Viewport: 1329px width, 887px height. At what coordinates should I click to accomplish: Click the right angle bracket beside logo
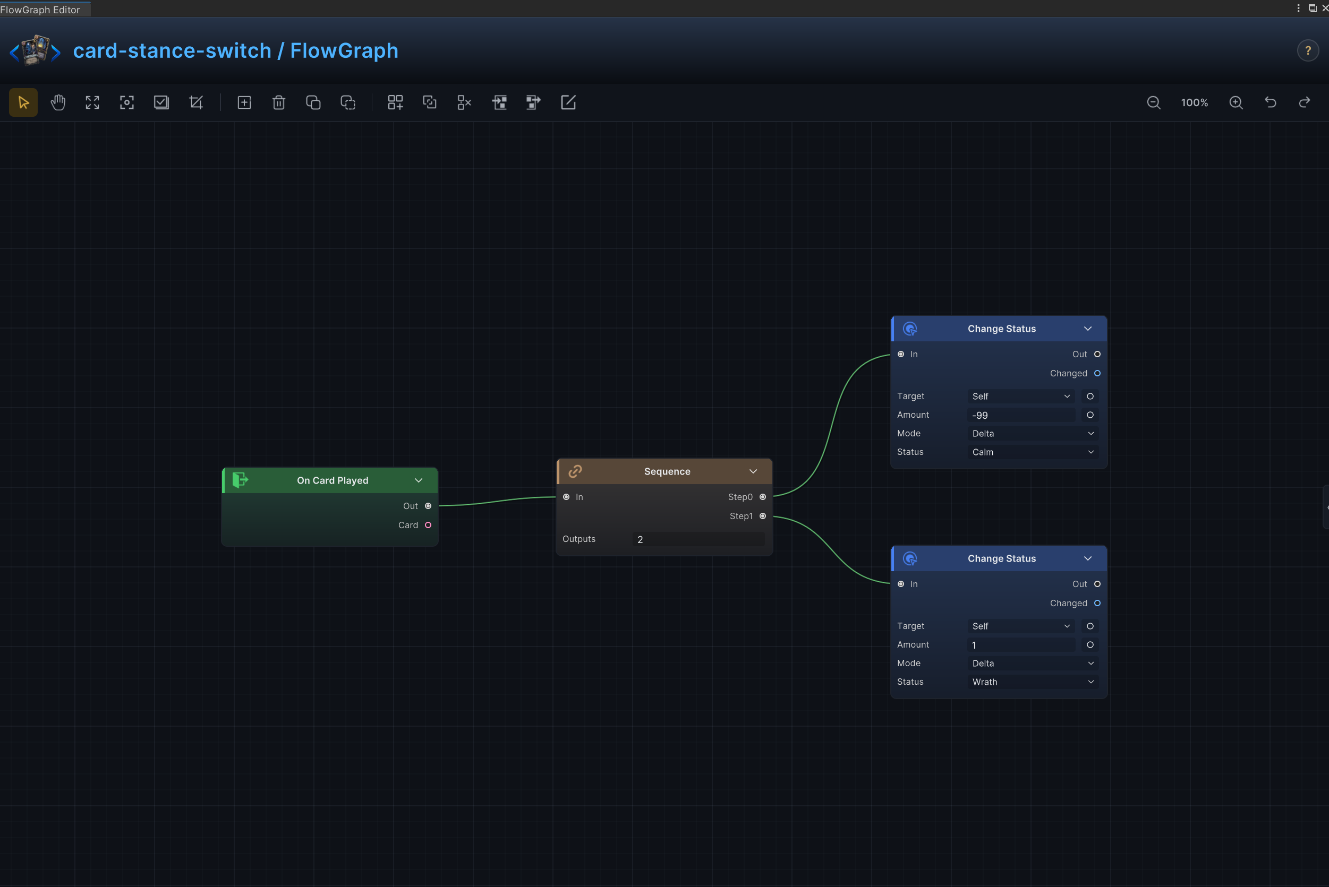[x=55, y=53]
